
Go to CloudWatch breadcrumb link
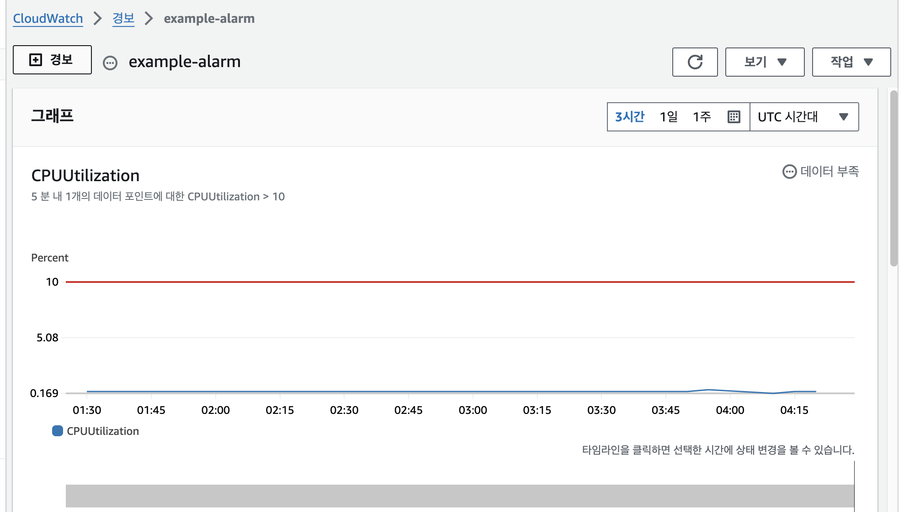coord(48,19)
